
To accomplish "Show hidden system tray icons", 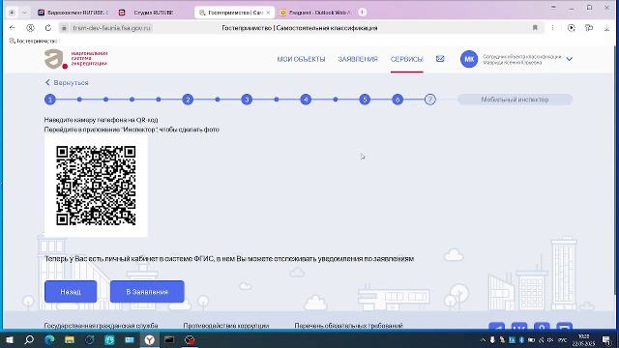I will coord(483,339).
